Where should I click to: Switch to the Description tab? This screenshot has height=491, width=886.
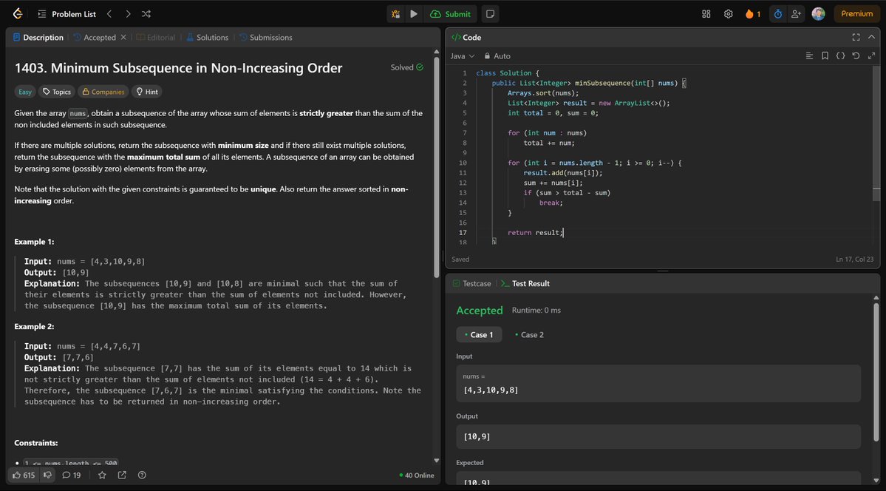[38, 37]
